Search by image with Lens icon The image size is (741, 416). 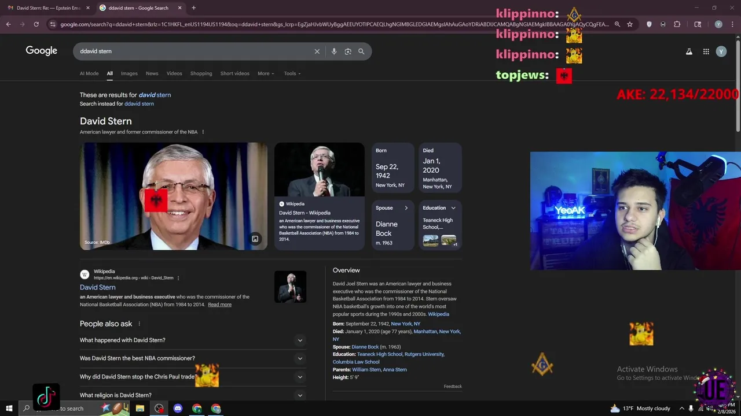click(348, 51)
